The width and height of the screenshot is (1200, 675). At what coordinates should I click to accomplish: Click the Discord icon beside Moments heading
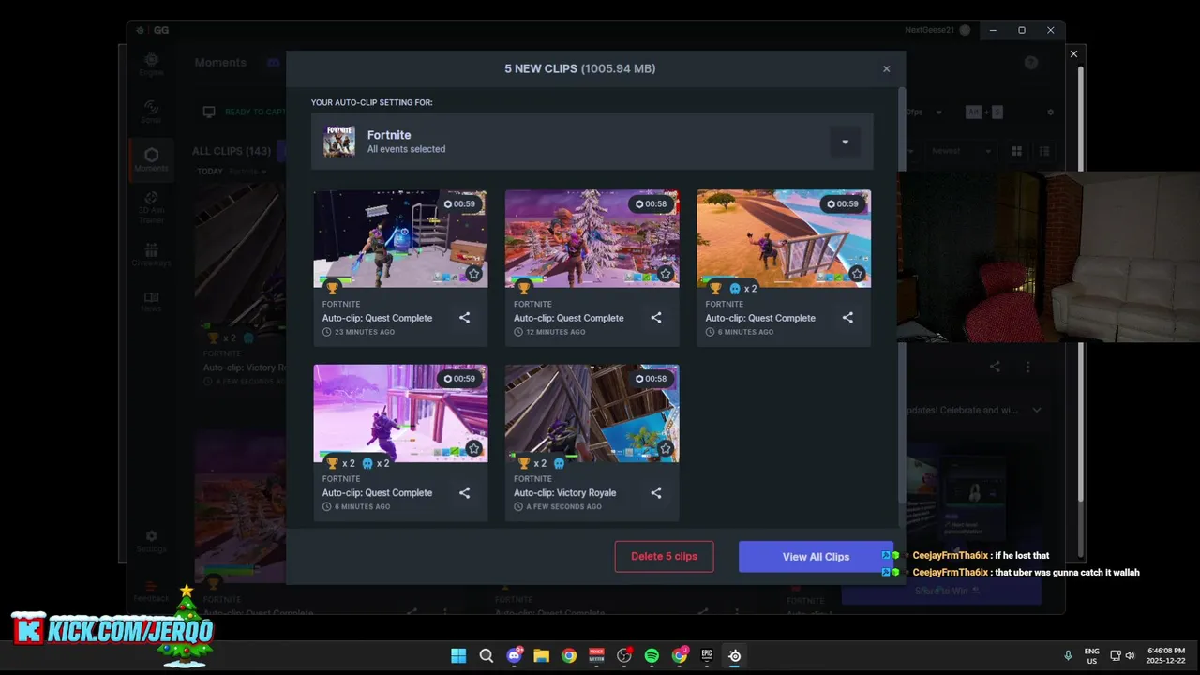pos(273,63)
